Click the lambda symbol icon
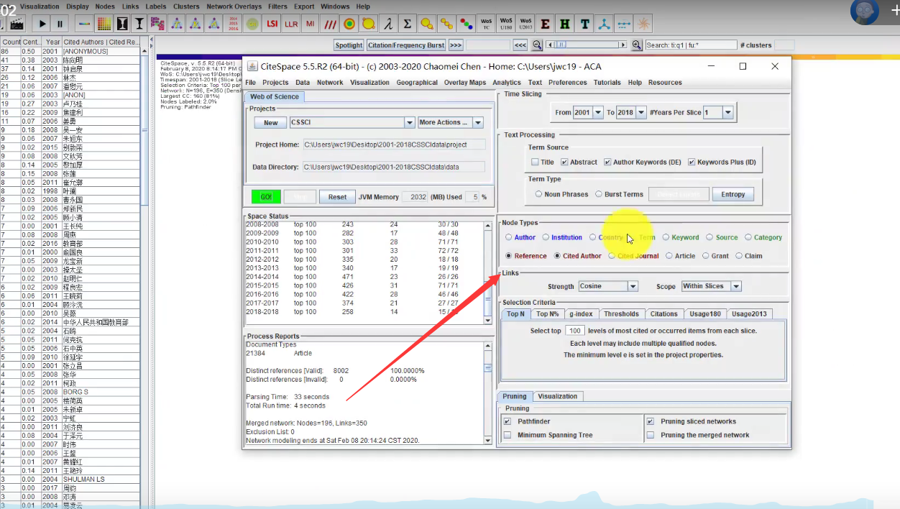The image size is (900, 509). click(x=388, y=24)
